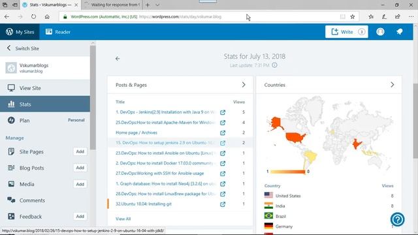Open external link for Ansible on Ubuntu post
Image resolution: width=418 pixels, height=235 pixels.
click(223, 153)
